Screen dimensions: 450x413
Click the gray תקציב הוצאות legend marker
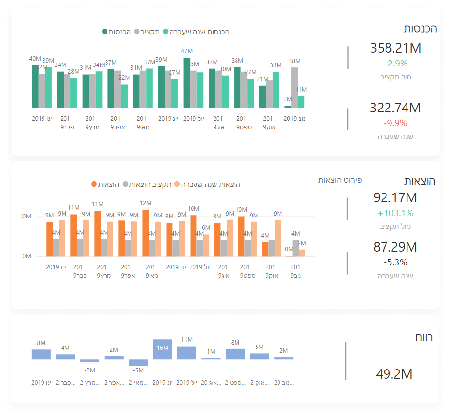pyautogui.click(x=126, y=184)
